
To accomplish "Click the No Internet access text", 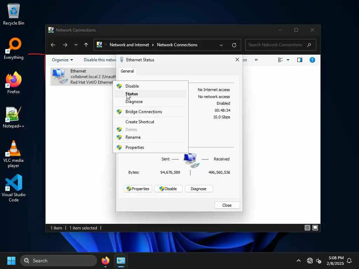I will [x=214, y=90].
